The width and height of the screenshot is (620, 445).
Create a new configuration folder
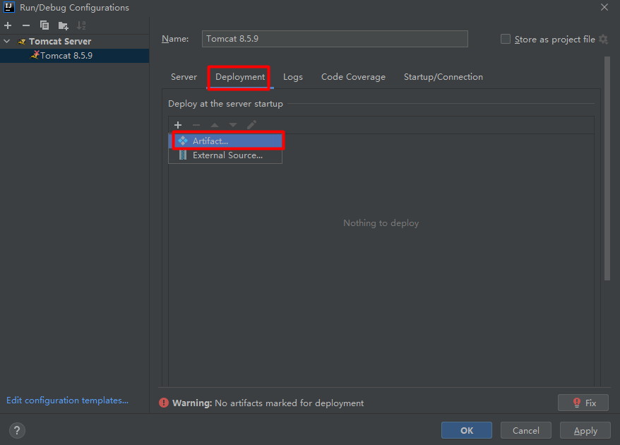pyautogui.click(x=63, y=25)
